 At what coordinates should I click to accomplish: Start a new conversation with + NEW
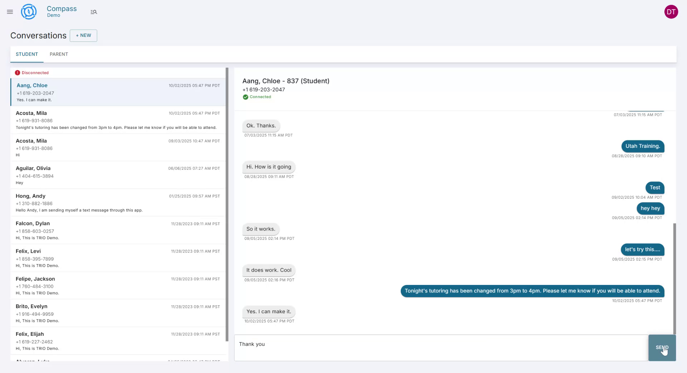[83, 35]
